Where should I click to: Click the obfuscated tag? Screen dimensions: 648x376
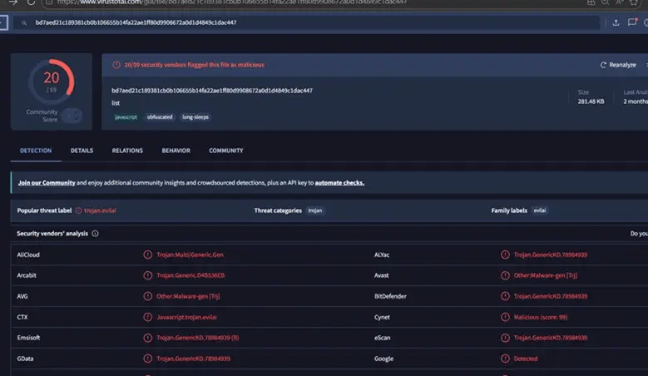[160, 117]
